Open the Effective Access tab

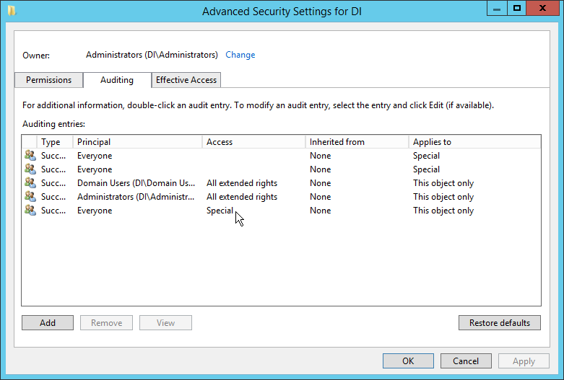pos(186,80)
